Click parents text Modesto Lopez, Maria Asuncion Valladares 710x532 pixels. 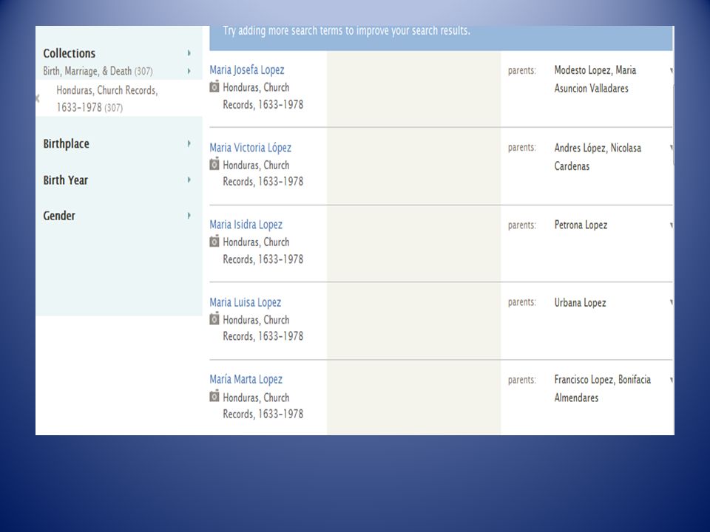pyautogui.click(x=595, y=79)
